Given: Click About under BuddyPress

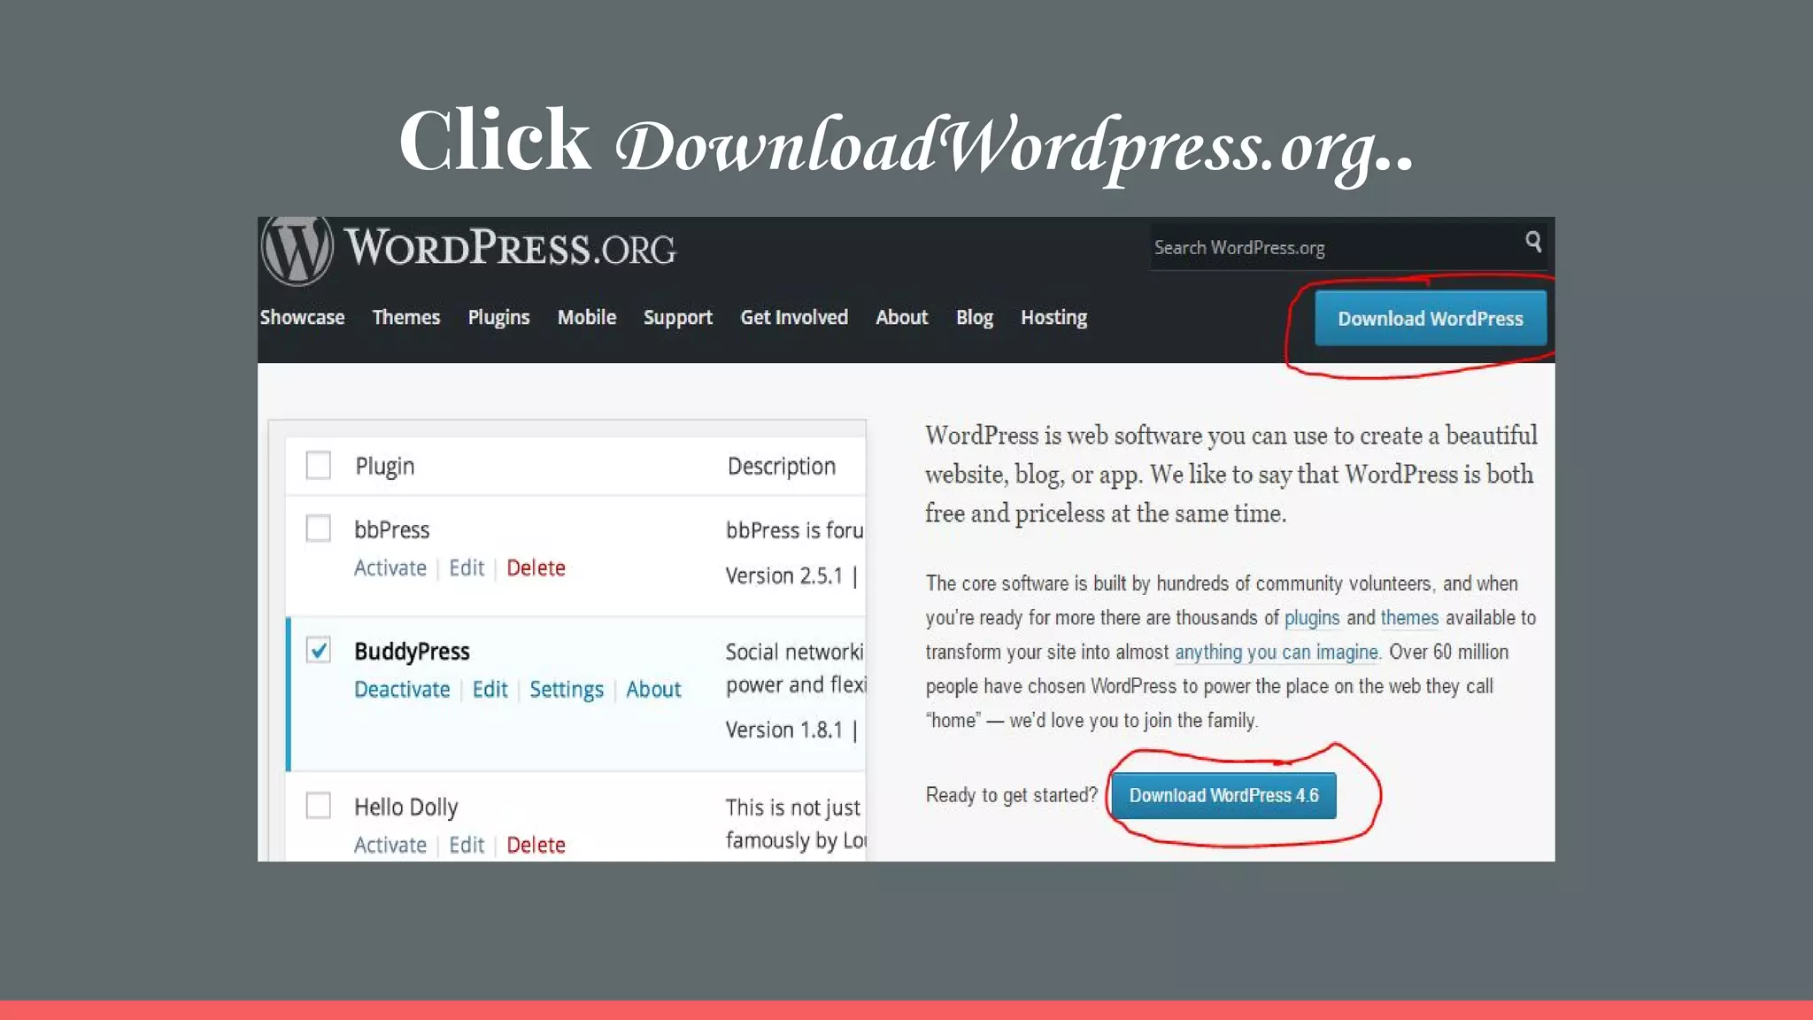Looking at the screenshot, I should [x=653, y=689].
